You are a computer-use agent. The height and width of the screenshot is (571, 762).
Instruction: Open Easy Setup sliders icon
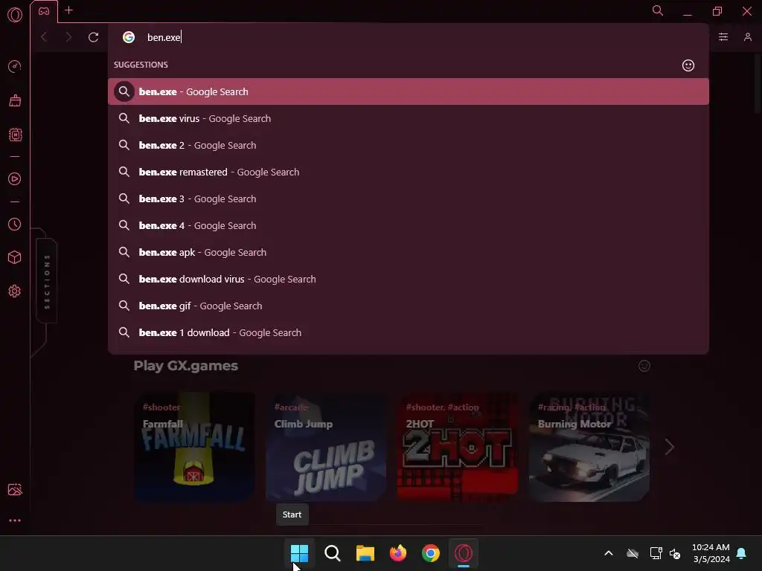[723, 37]
